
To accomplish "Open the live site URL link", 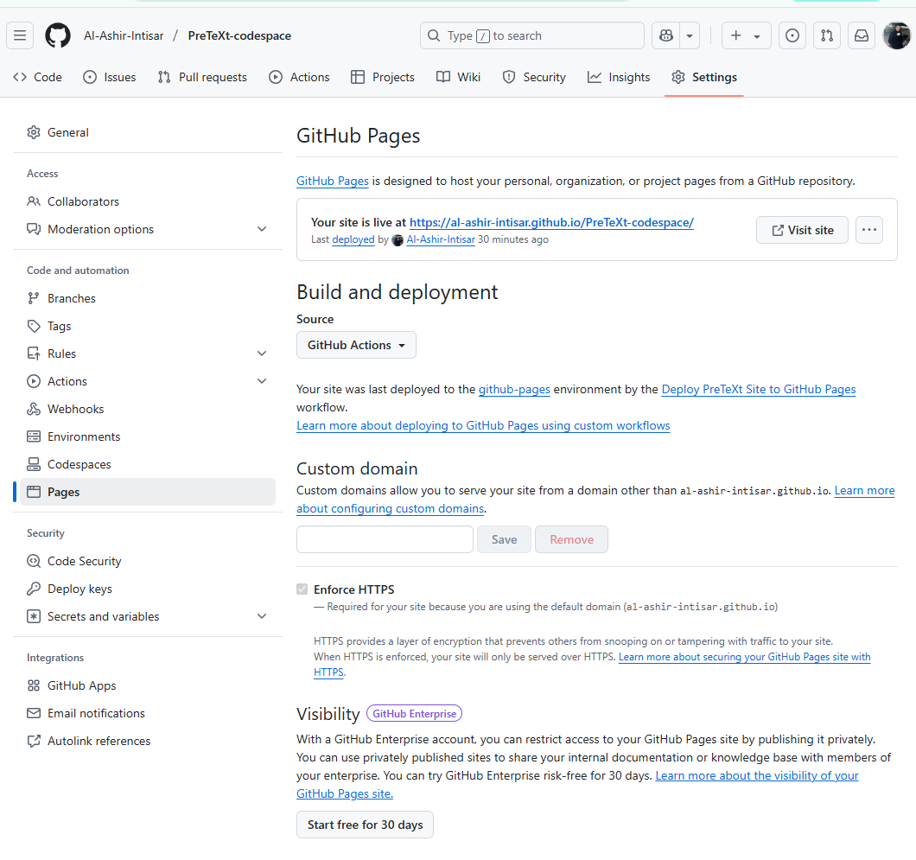I will 551,223.
